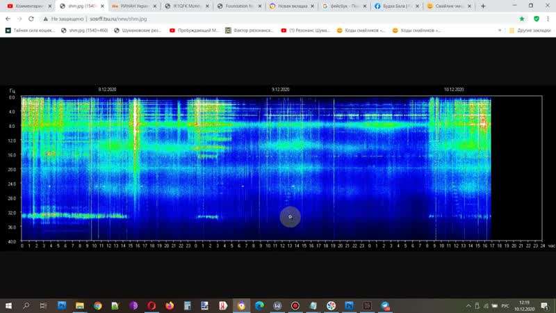
Task: Switch to the 'Новая вкладка' tab
Action: click(292, 6)
